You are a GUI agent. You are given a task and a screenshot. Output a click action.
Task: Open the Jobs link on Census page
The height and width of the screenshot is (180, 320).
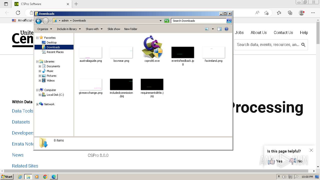point(239,32)
